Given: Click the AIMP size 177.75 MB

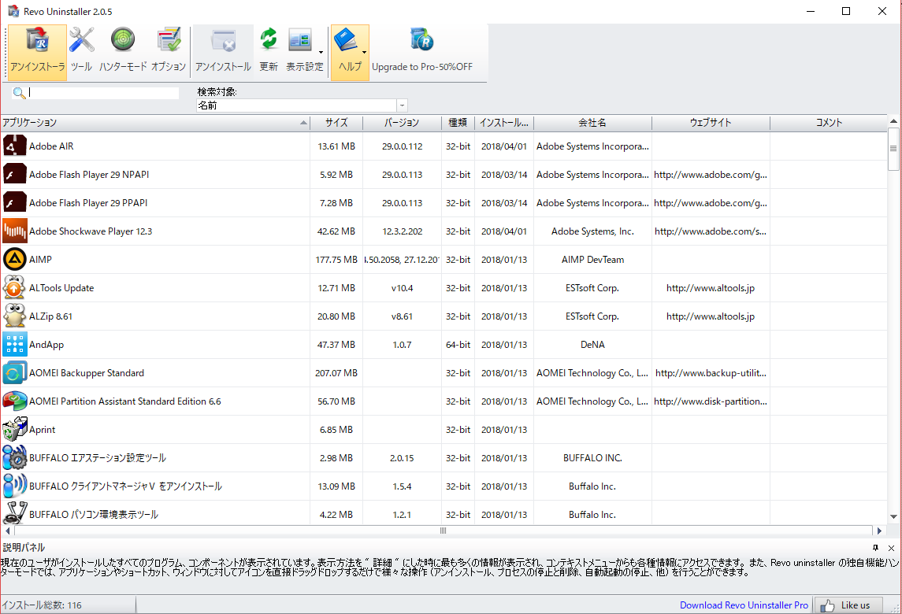Looking at the screenshot, I should tap(336, 260).
